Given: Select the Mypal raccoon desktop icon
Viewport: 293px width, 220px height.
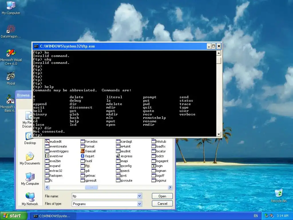Looking at the screenshot, I should point(11,78).
